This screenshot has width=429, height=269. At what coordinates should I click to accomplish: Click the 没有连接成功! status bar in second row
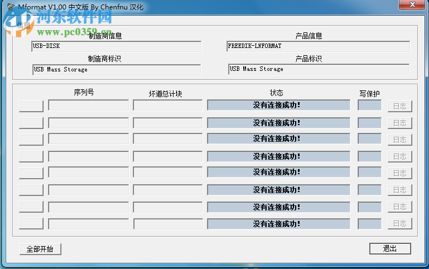(x=278, y=123)
